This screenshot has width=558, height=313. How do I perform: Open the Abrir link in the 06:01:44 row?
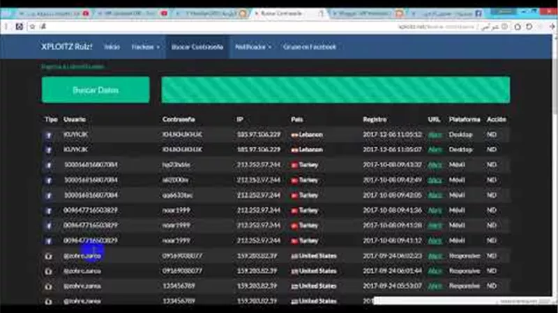pyautogui.click(x=435, y=271)
